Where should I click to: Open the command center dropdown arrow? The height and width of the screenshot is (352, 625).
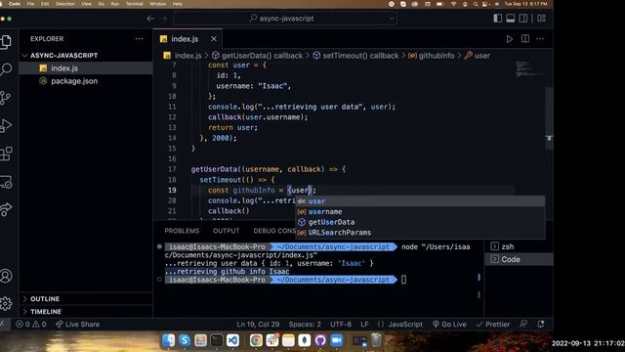tap(392, 19)
